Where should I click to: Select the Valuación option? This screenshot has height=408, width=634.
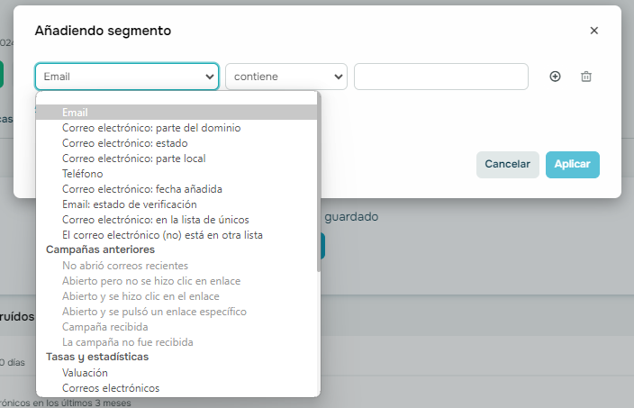[177, 373]
